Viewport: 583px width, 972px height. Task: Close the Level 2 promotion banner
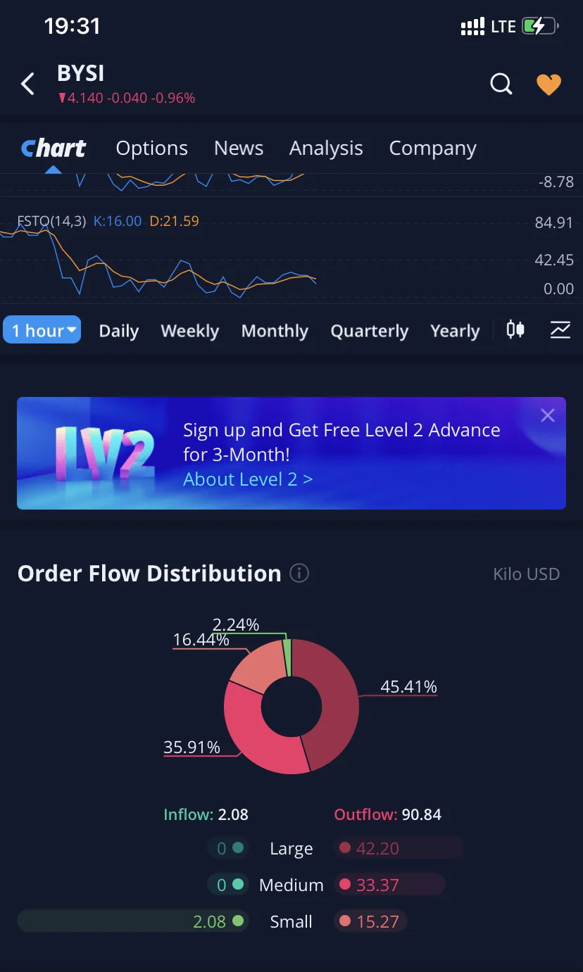(x=548, y=415)
